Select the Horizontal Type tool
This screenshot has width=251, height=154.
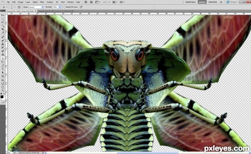[3, 69]
